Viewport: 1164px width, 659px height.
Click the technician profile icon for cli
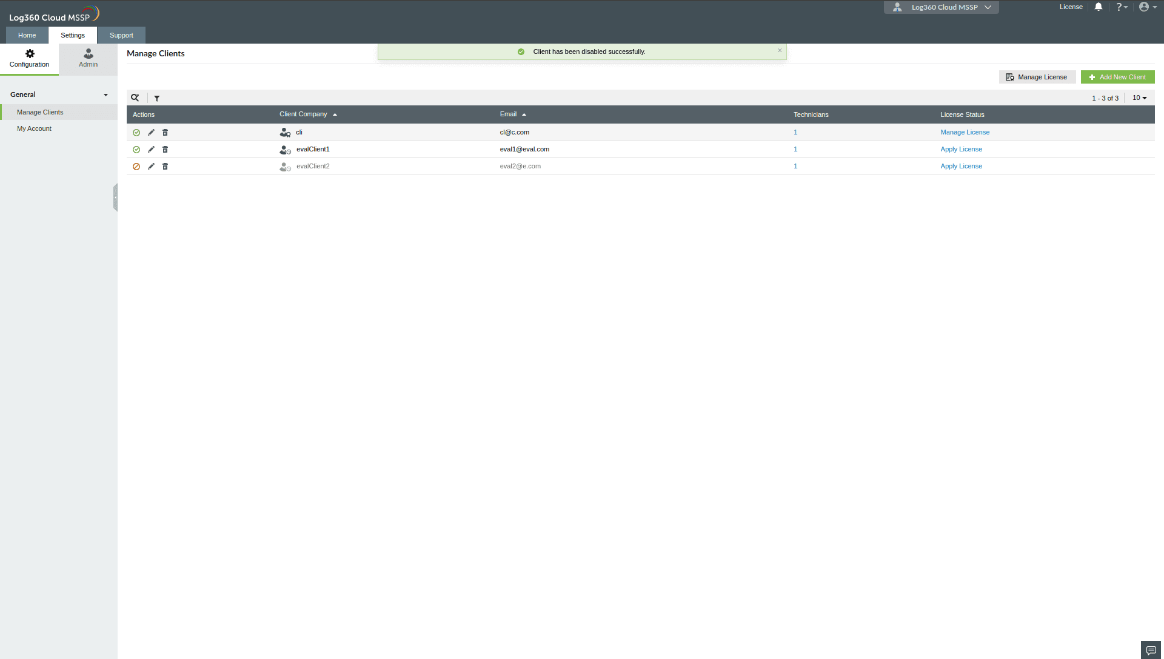click(284, 132)
